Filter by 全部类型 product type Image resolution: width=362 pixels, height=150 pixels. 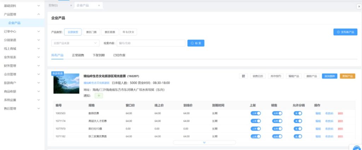[73, 32]
